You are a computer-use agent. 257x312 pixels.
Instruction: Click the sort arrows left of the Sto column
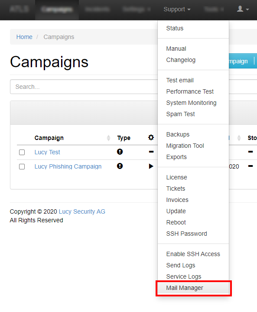point(239,138)
